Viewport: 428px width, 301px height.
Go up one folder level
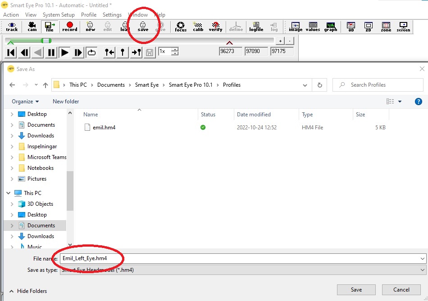click(46, 85)
